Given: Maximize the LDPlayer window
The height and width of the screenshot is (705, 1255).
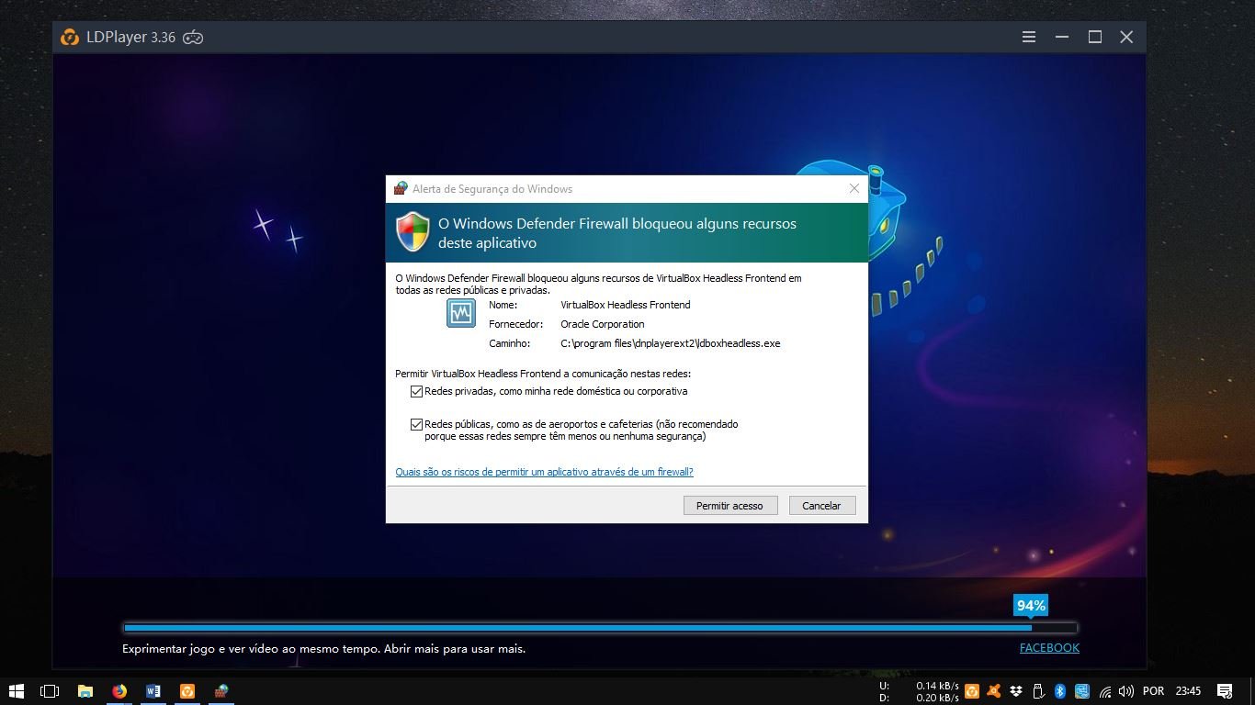Looking at the screenshot, I should click(x=1095, y=37).
